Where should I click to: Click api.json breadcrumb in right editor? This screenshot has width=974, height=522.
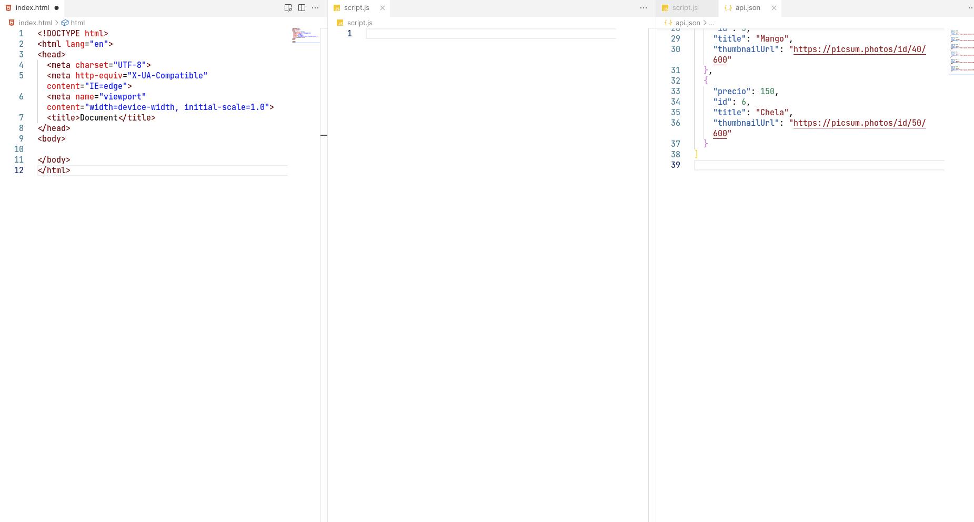(x=688, y=23)
